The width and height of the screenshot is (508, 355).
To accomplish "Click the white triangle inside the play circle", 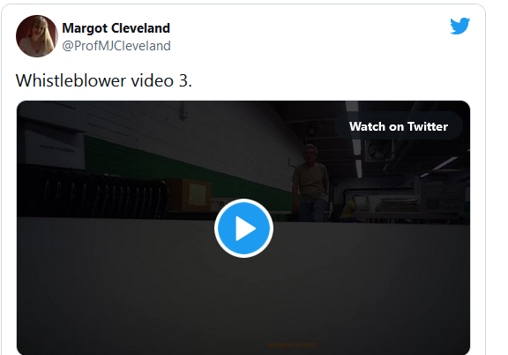I will click(x=245, y=229).
